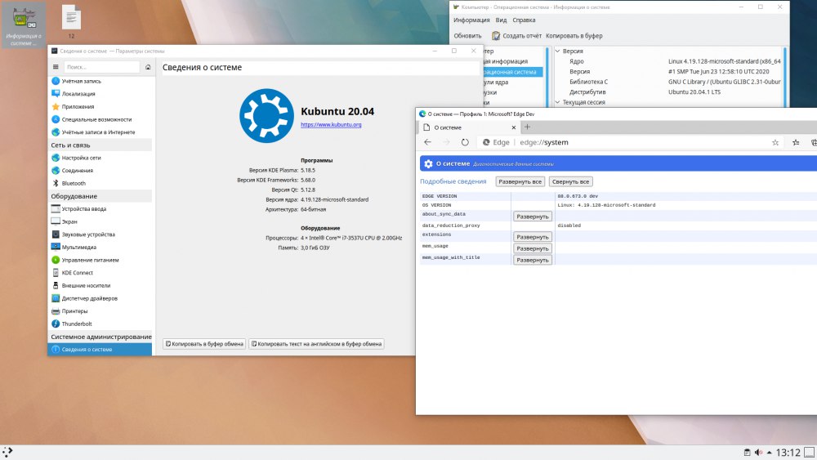Click the Ubuntu 20.04.1 LTS value
817x460 pixels.
[694, 92]
